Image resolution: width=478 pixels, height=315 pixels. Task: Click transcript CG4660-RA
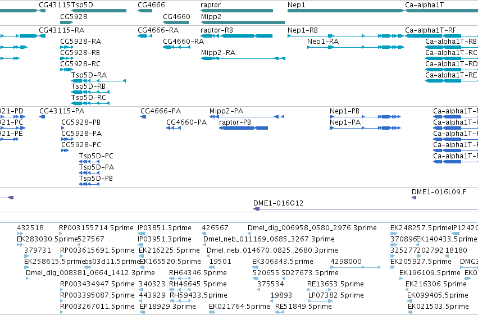point(184,42)
